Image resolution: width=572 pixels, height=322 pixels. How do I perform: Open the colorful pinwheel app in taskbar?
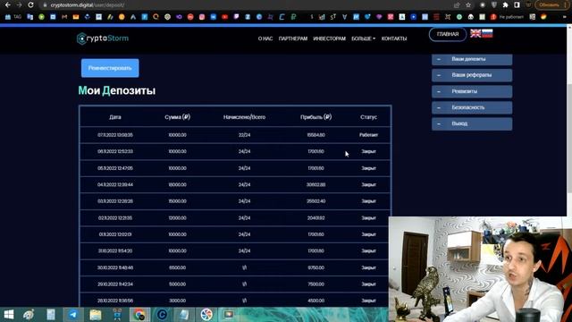(x=206, y=314)
